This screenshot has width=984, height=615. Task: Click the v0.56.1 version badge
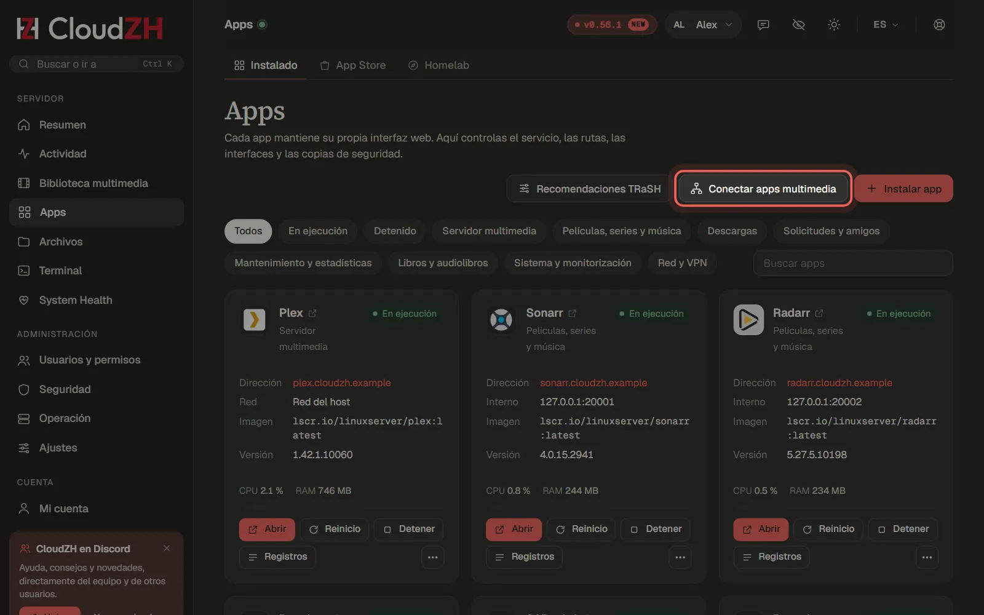pos(612,25)
